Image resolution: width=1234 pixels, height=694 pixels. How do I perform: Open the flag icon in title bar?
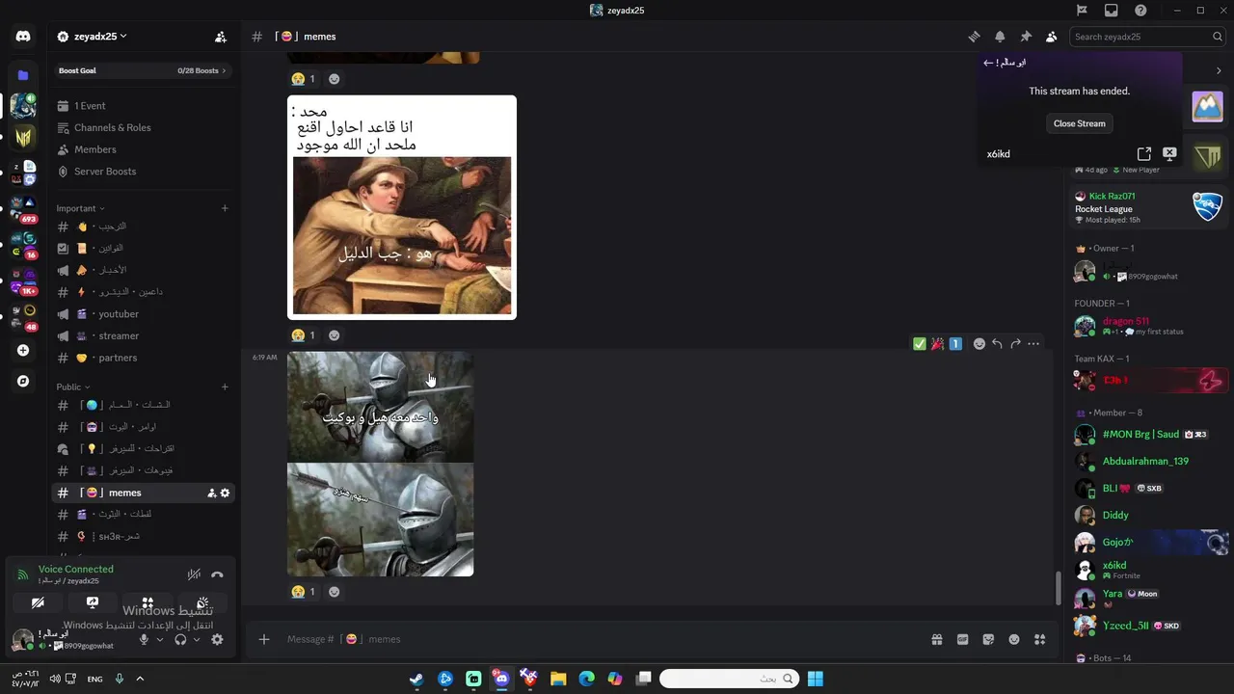[x=1082, y=11]
